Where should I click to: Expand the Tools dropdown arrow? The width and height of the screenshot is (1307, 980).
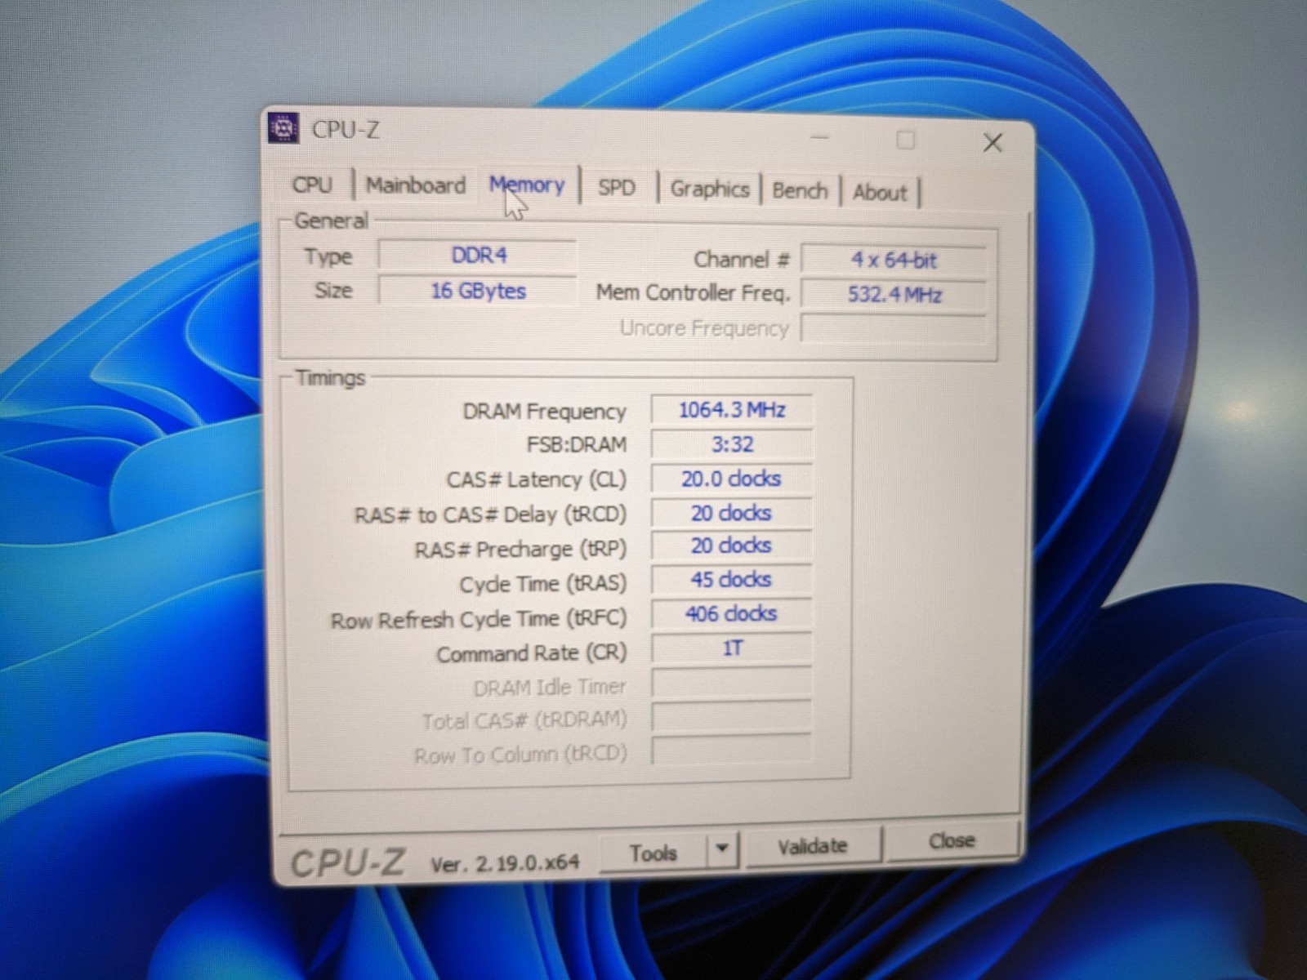722,849
